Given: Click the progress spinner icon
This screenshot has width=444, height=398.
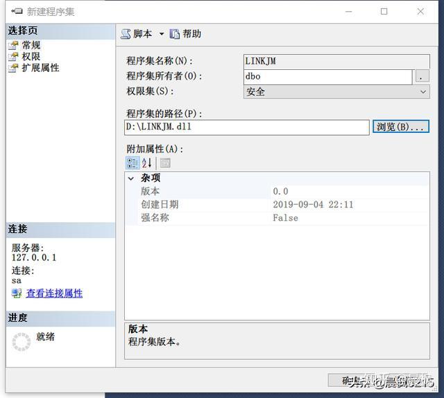Looking at the screenshot, I should point(22,342).
